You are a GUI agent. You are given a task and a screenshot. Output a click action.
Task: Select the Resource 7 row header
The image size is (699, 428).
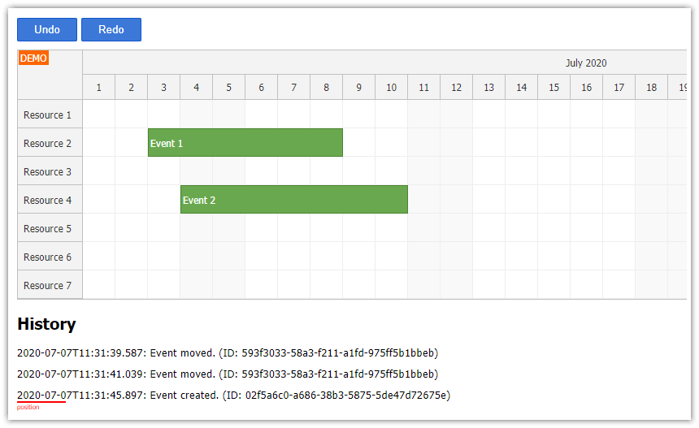click(x=47, y=285)
